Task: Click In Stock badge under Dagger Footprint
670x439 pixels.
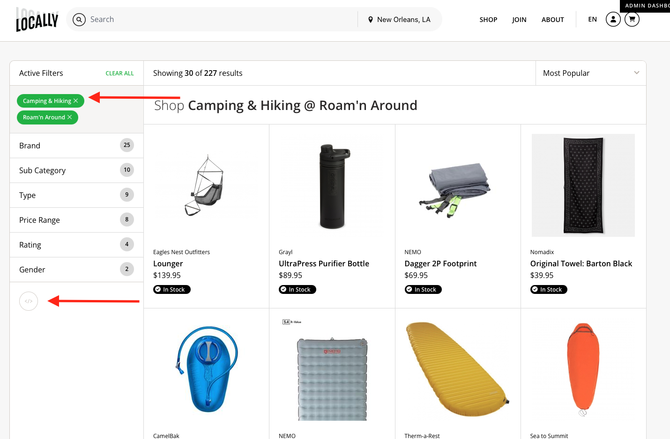Action: 423,289
